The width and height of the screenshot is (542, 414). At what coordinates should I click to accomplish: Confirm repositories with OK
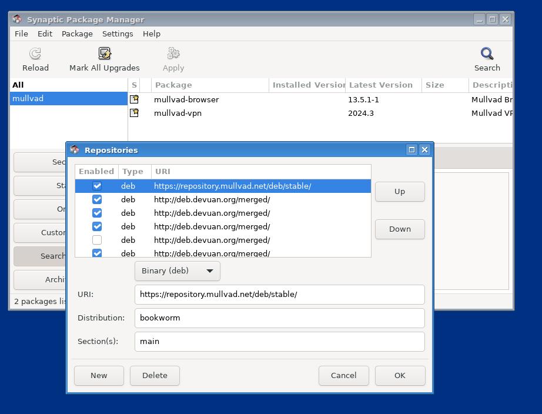click(400, 375)
